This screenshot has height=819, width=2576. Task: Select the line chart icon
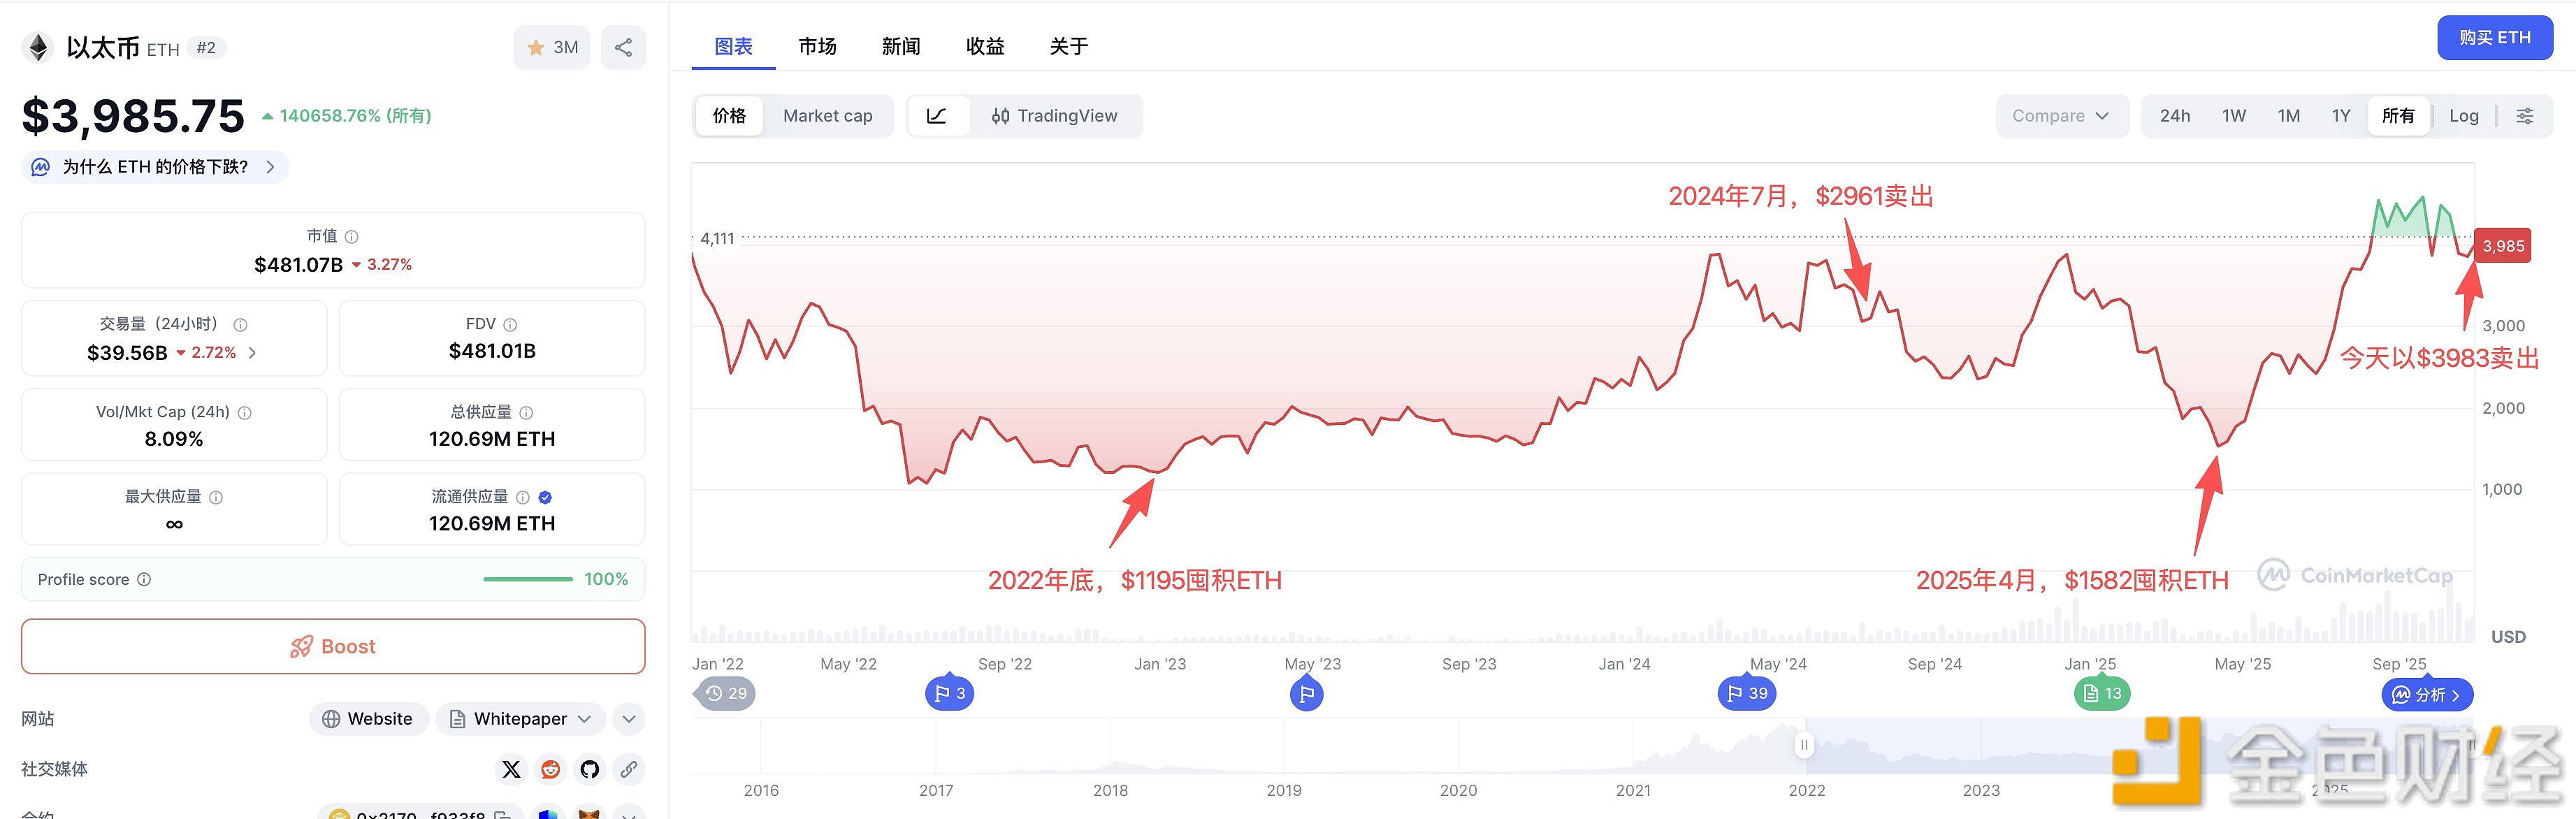(x=937, y=116)
